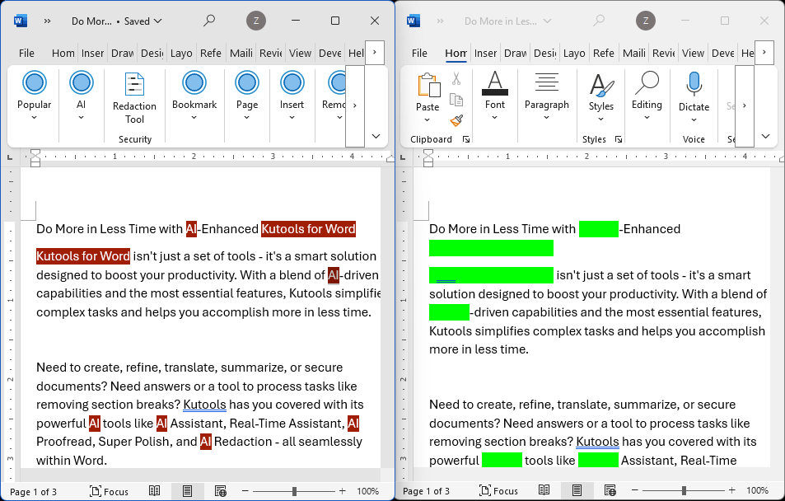Open the Insert group in left ribbon
The width and height of the screenshot is (785, 501).
point(292,96)
